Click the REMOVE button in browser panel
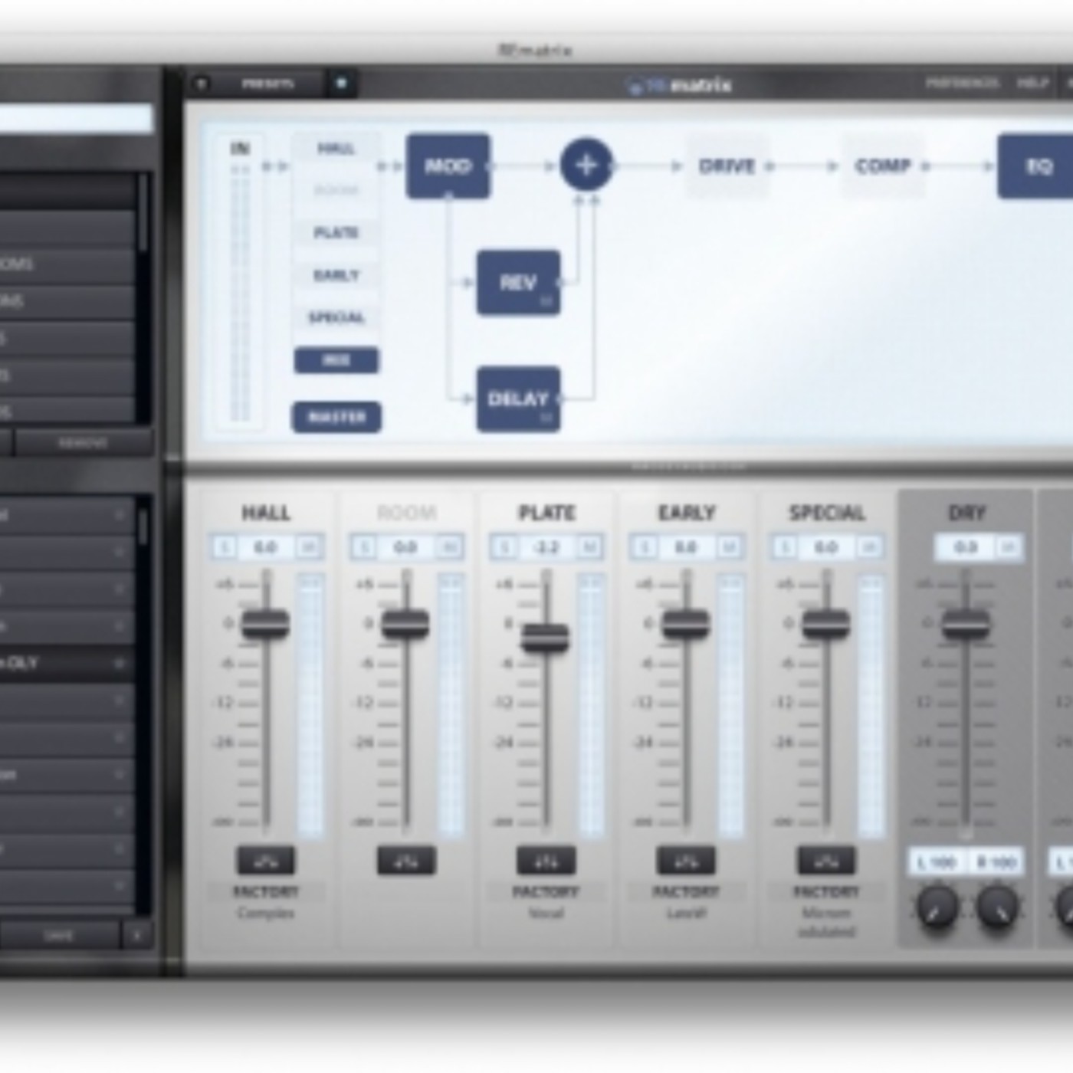1073x1073 pixels. tap(83, 443)
